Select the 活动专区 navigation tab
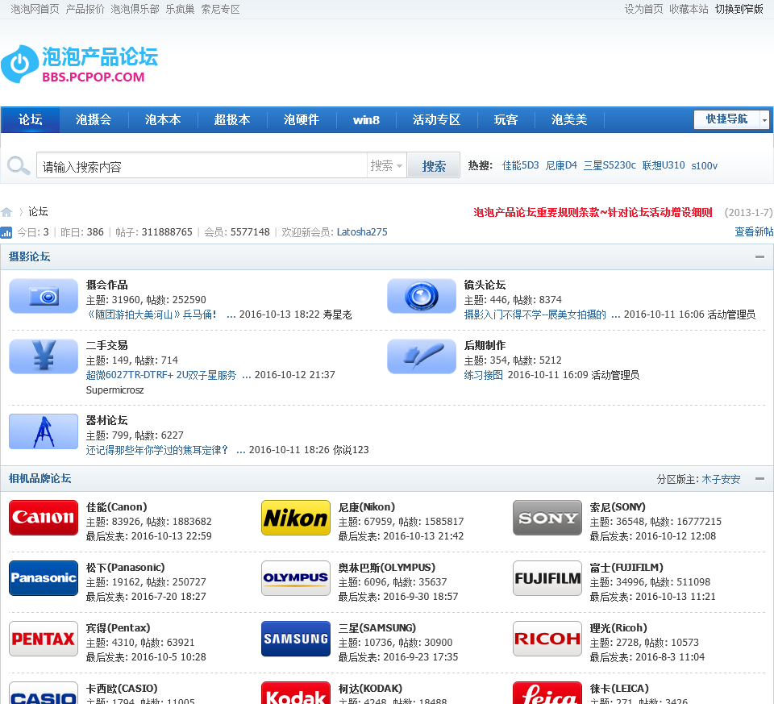This screenshot has height=704, width=774. (436, 119)
